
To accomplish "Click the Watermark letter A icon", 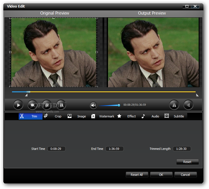I will click(x=93, y=116).
